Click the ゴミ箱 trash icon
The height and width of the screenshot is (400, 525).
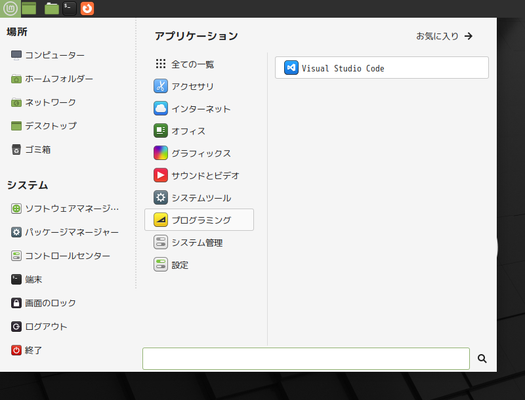pos(16,150)
